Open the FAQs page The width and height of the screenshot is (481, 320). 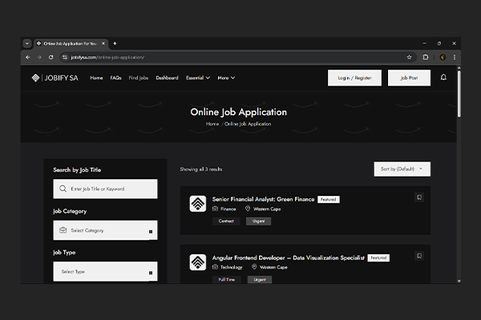(x=115, y=78)
